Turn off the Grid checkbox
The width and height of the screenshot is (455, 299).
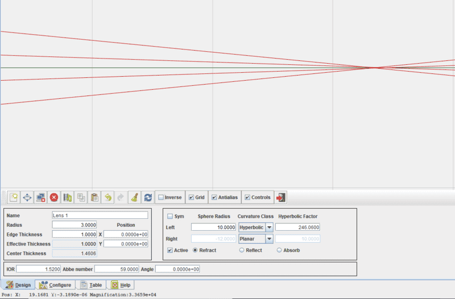(192, 197)
